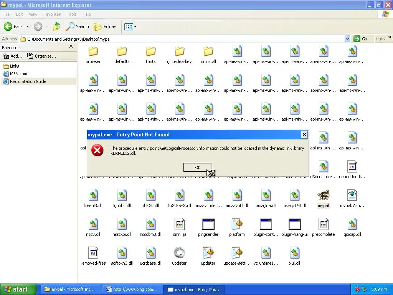Select the ucrtbase.dll file
The width and height of the screenshot is (393, 295).
coord(150,257)
